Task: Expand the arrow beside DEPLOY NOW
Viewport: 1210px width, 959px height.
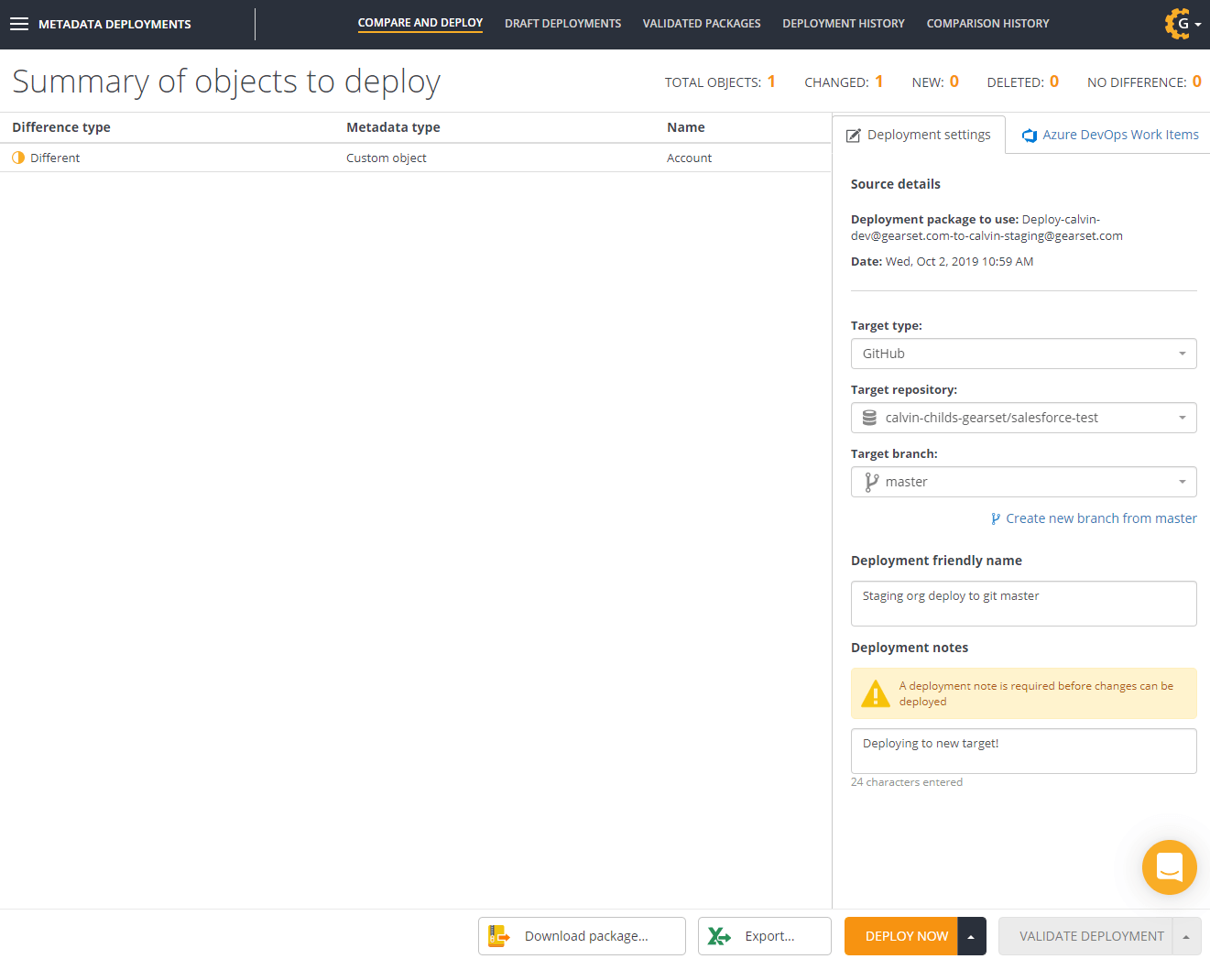Action: coord(972,935)
